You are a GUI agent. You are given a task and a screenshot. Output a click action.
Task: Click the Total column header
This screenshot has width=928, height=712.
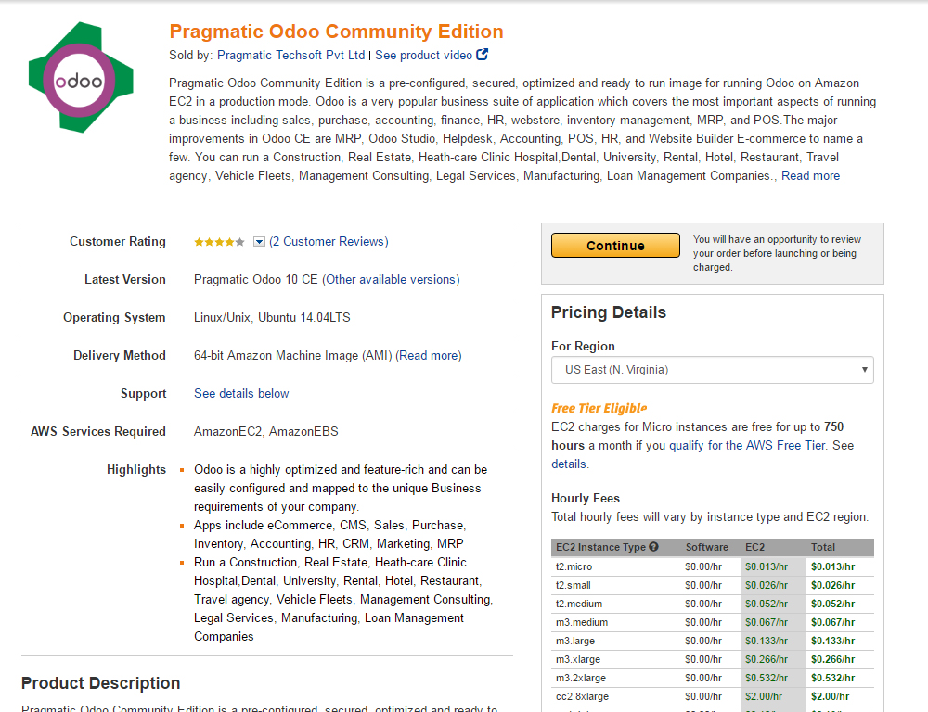tap(822, 547)
